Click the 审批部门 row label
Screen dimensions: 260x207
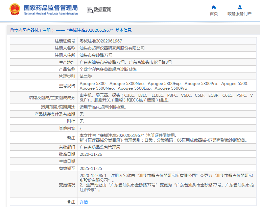[67, 147]
